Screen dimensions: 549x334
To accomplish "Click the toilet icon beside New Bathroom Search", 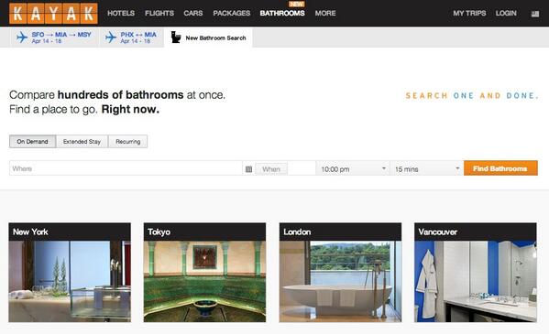I will (176, 38).
